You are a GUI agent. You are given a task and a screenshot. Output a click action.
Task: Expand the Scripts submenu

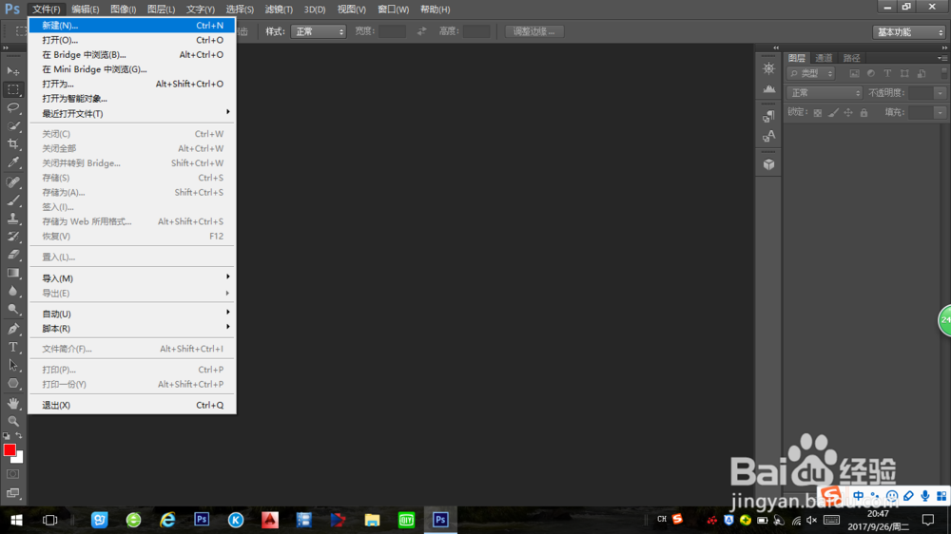tap(131, 329)
